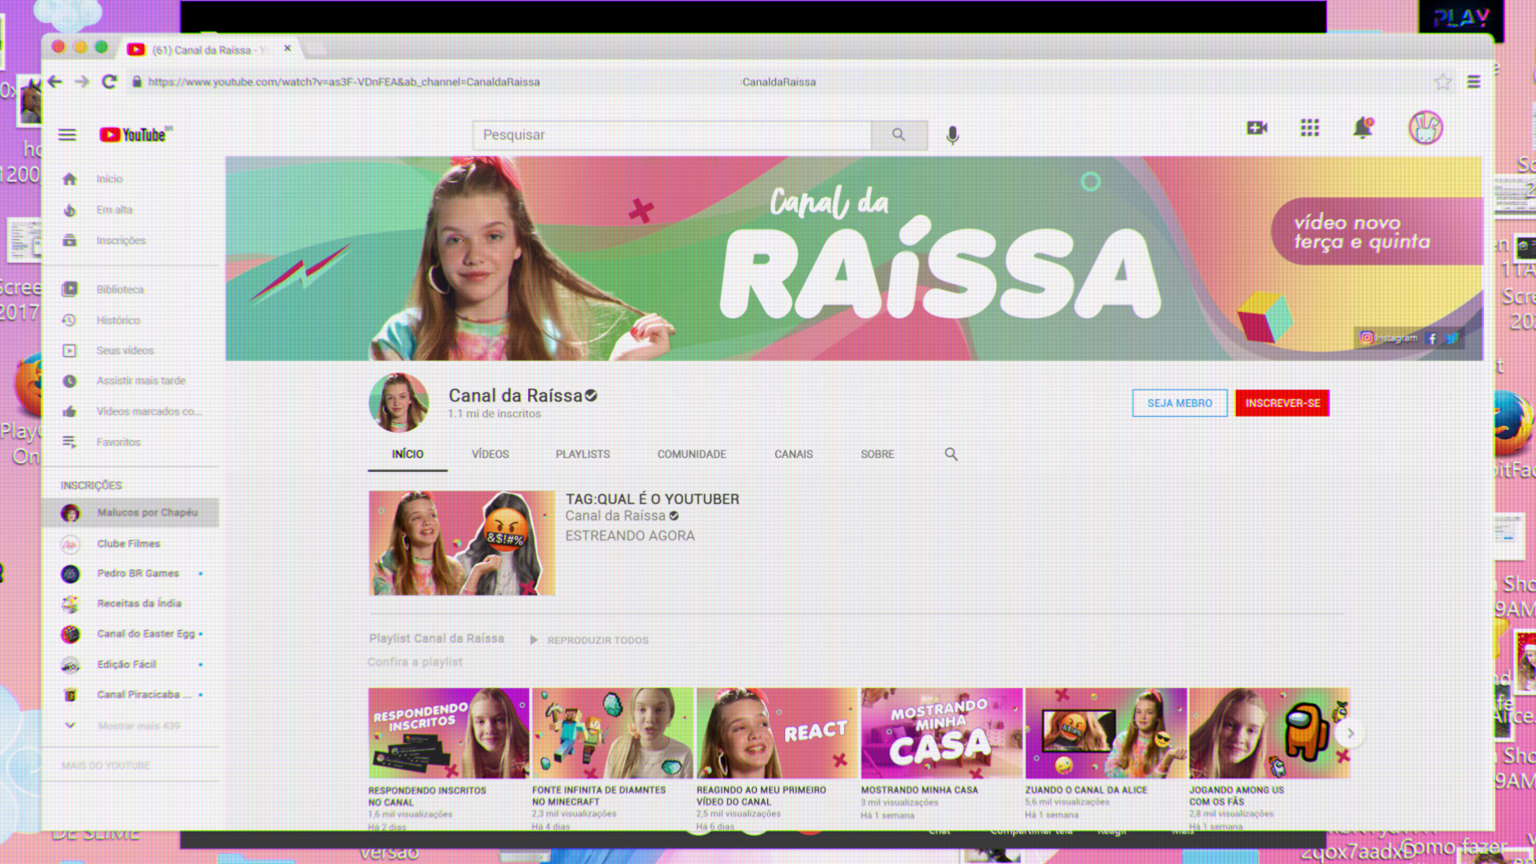Open the browser menu icon
Viewport: 1536px width, 864px height.
coord(1474,82)
